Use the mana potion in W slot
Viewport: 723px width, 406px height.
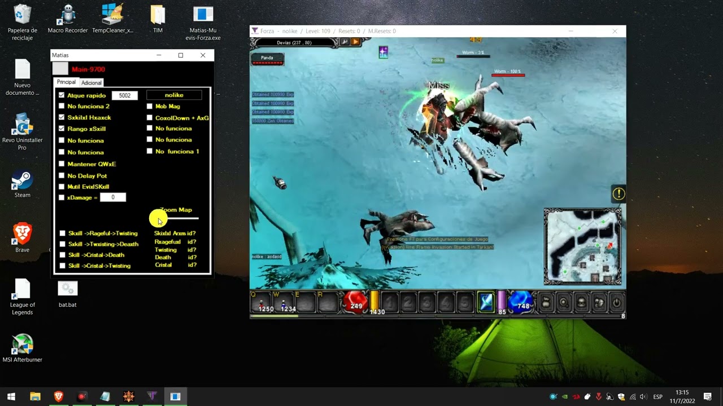point(284,303)
